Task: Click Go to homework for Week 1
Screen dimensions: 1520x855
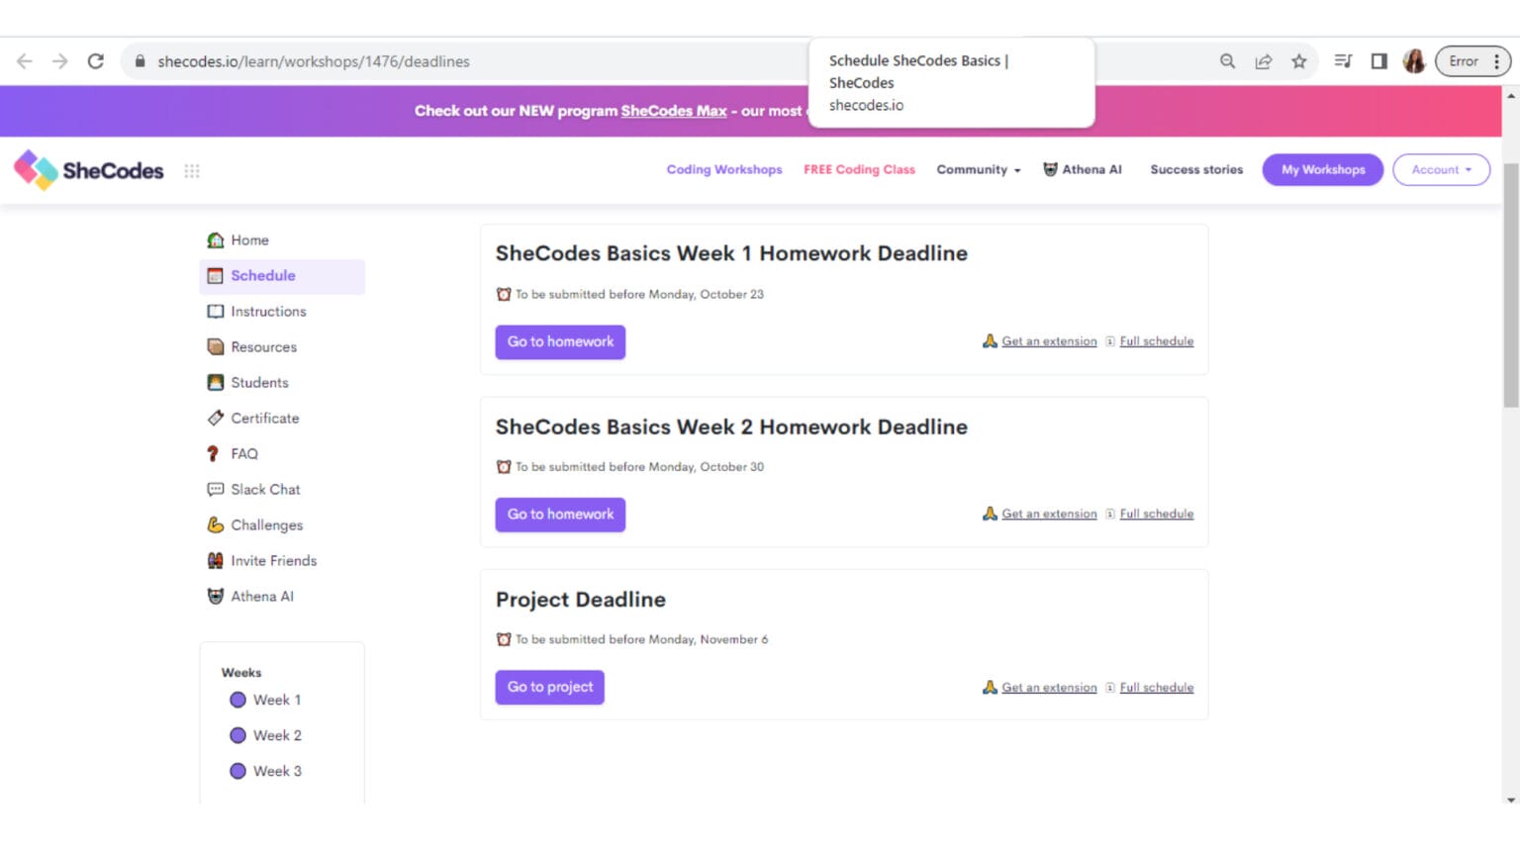Action: pos(560,341)
